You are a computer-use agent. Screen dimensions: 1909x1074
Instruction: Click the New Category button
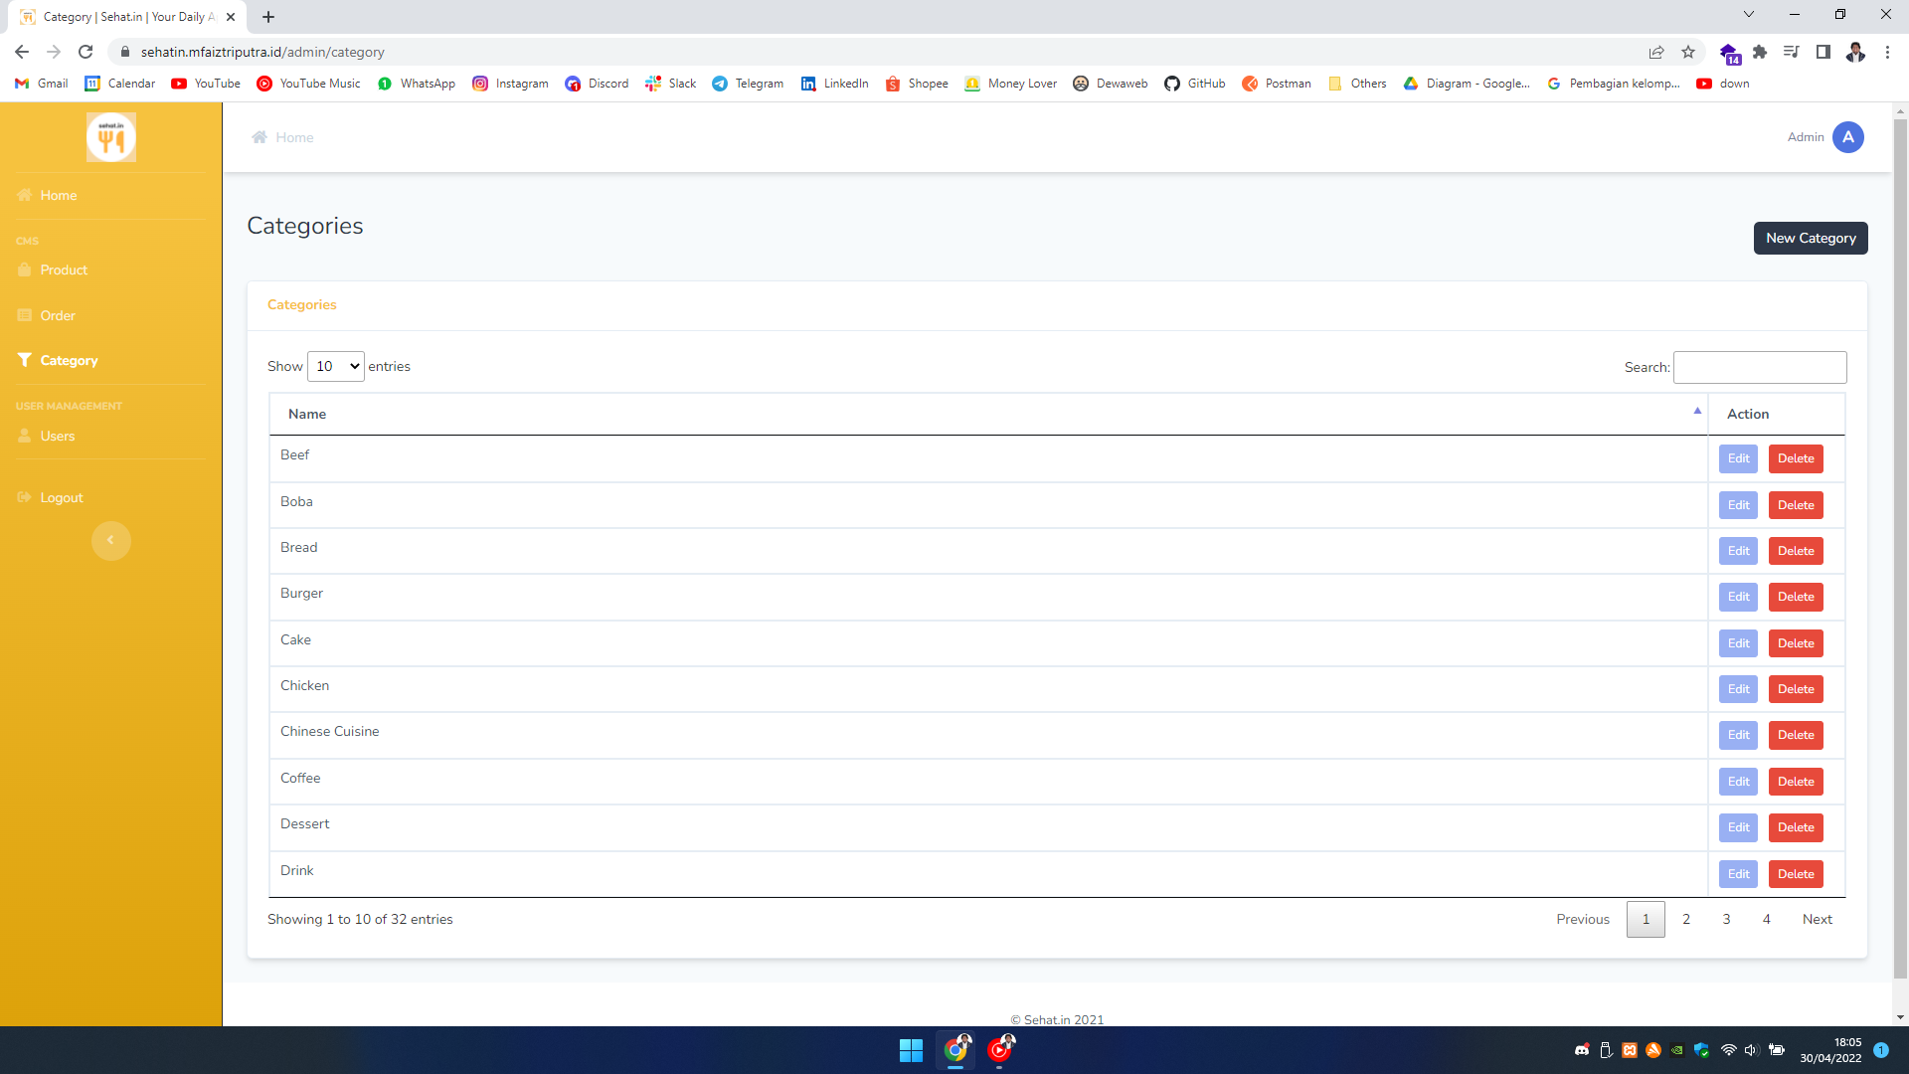1811,239
